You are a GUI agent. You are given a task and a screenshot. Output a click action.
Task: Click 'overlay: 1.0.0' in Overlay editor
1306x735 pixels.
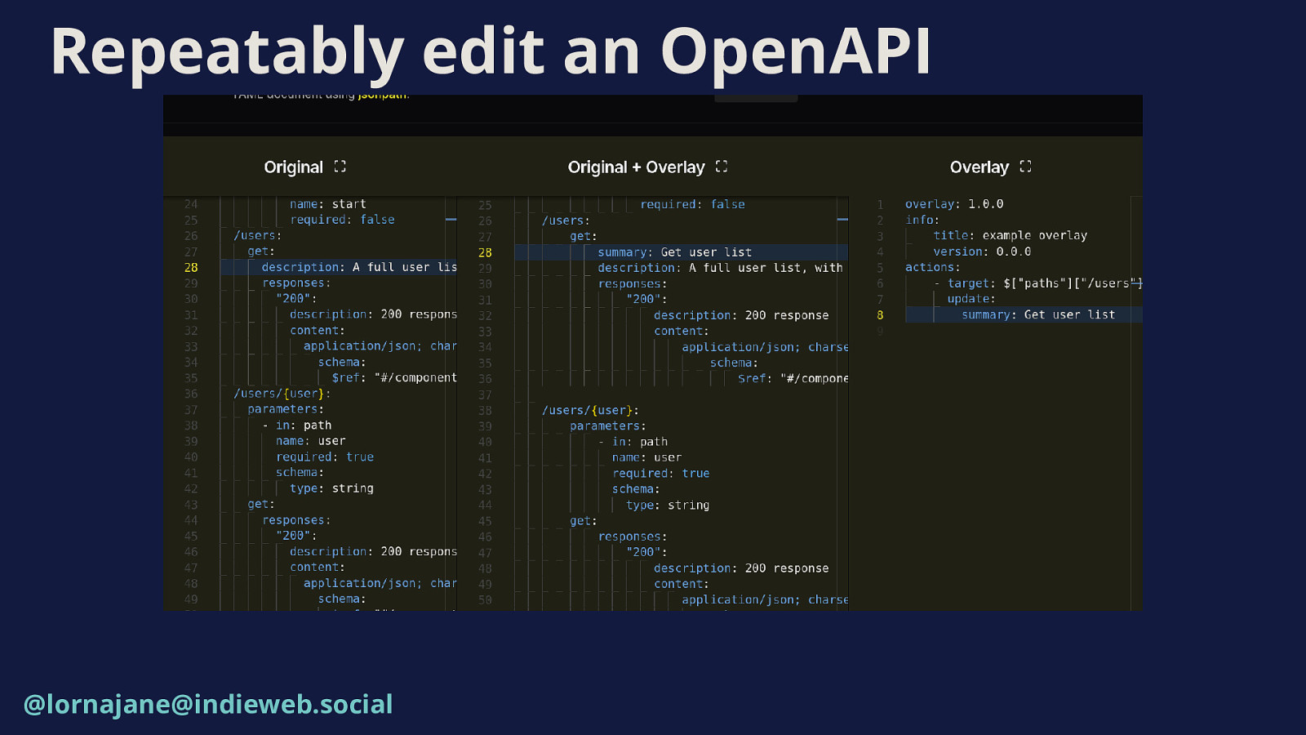pyautogui.click(x=954, y=204)
